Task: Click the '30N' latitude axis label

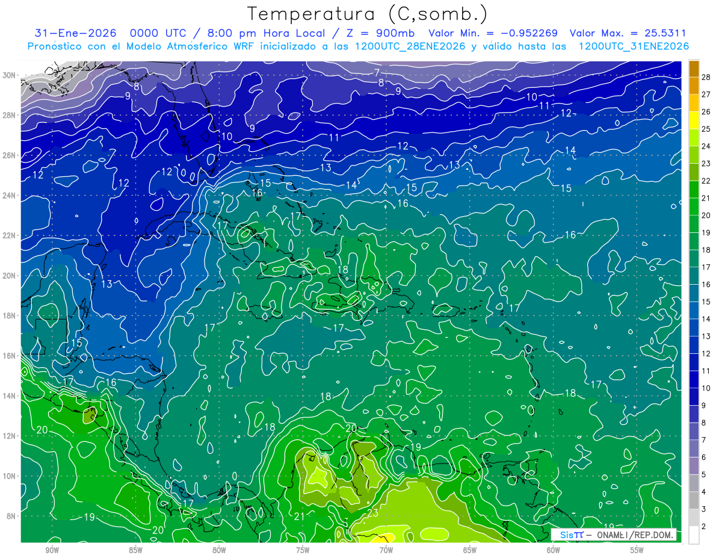Action: [10, 75]
